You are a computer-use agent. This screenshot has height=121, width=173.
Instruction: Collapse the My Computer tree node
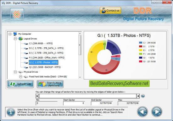(10, 34)
